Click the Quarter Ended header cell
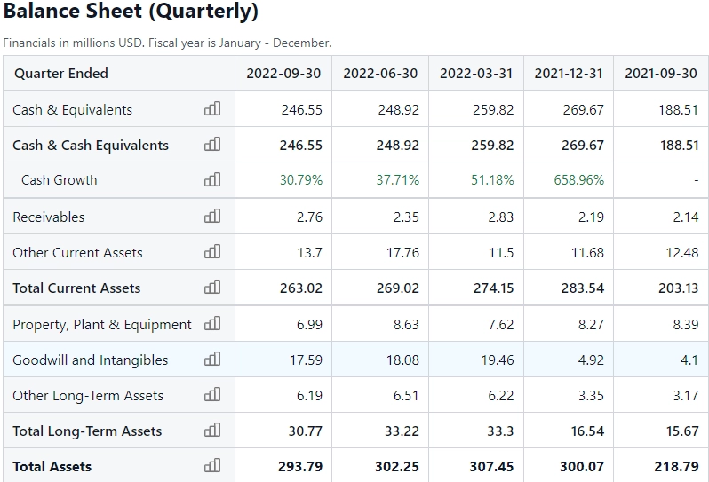This screenshot has width=709, height=482. [61, 73]
